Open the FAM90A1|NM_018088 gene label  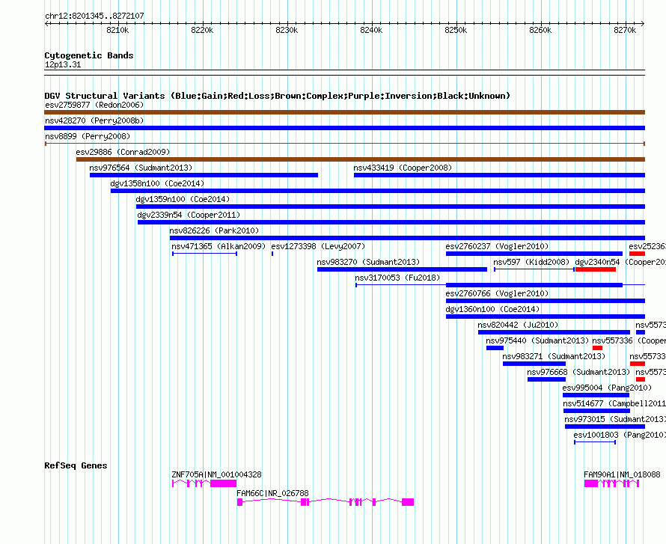click(x=622, y=474)
